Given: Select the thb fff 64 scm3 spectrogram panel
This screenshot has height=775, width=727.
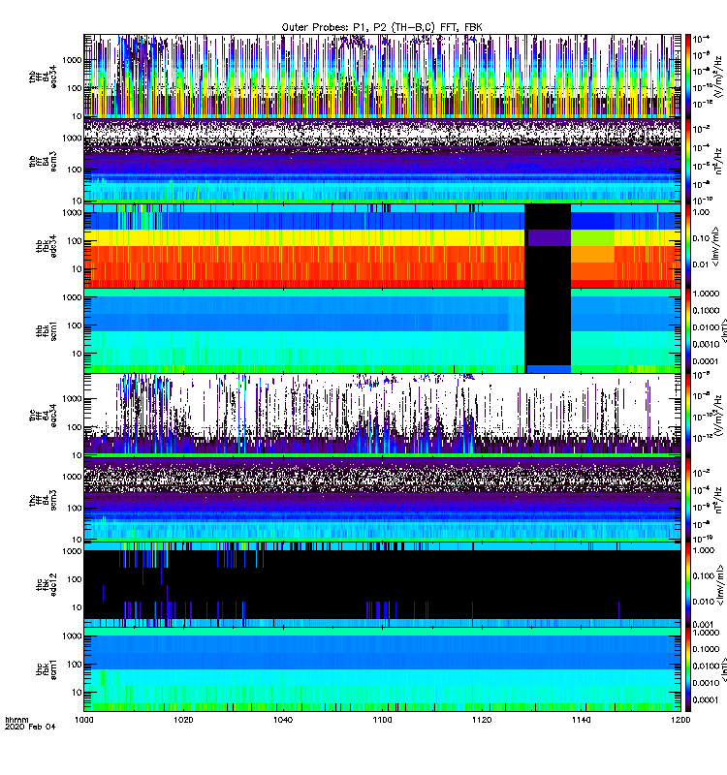Looking at the screenshot, I should click(382, 161).
